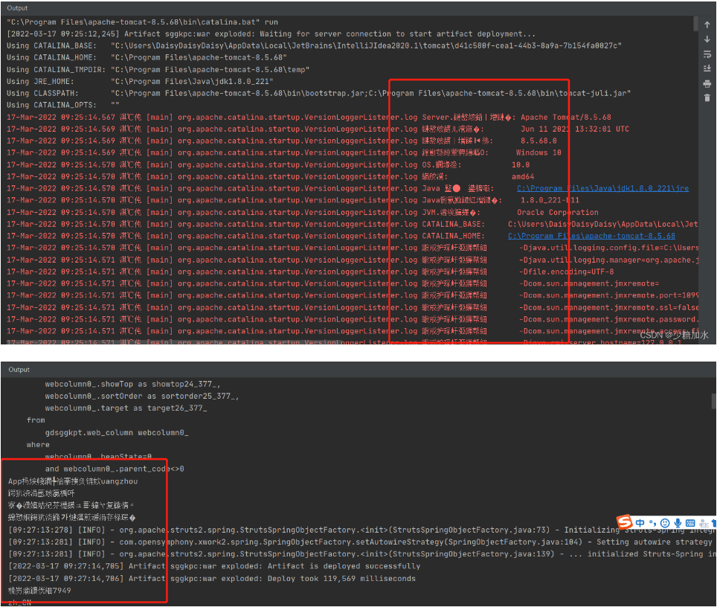This screenshot has height=616, width=717.
Task: Switch Sogou Chinese/English mode (中)
Action: point(640,523)
